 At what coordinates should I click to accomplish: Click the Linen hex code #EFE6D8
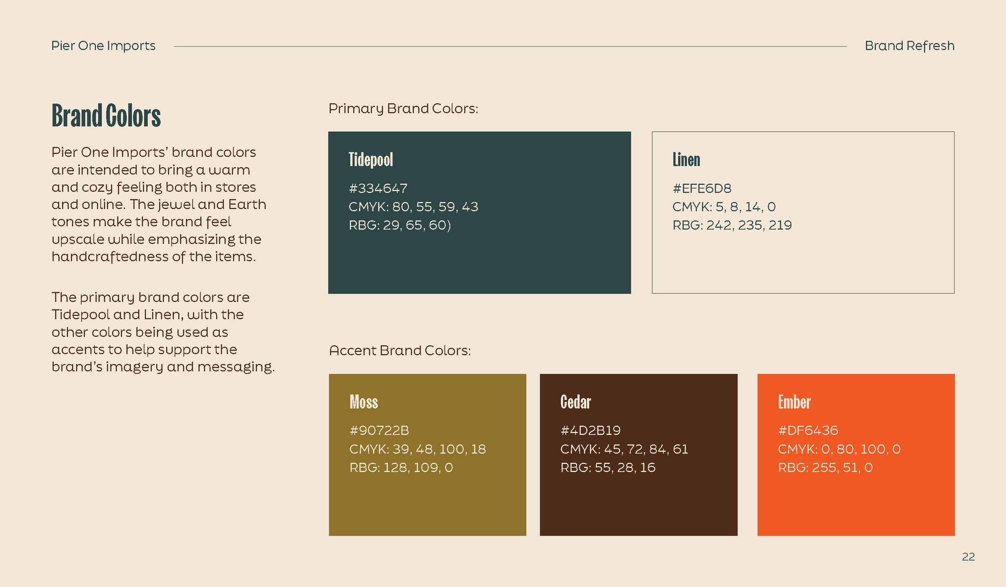(x=702, y=188)
